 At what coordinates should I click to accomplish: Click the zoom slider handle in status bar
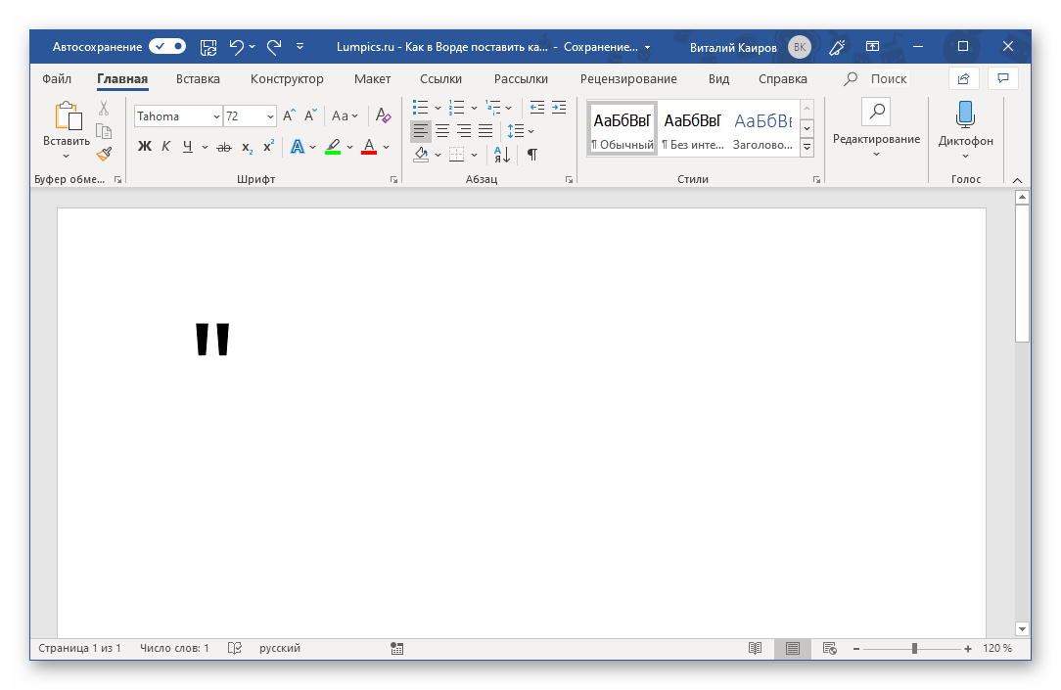914,648
